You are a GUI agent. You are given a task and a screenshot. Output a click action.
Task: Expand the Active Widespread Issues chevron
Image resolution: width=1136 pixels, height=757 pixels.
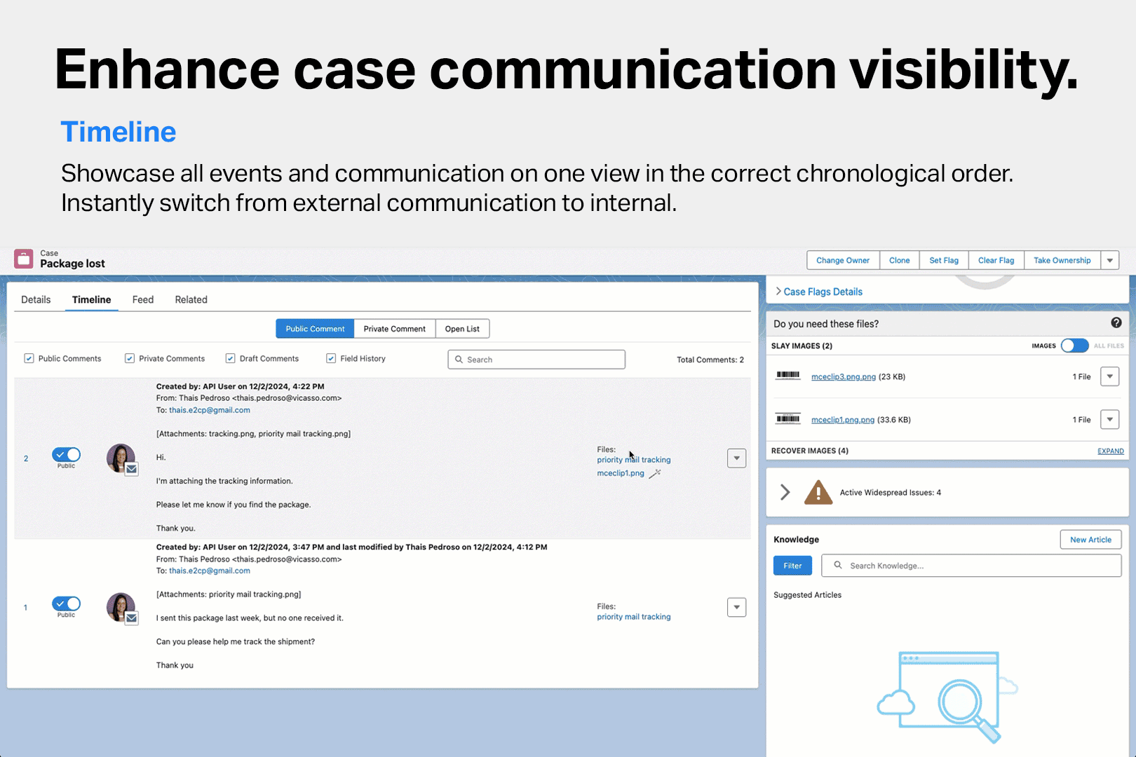(785, 492)
